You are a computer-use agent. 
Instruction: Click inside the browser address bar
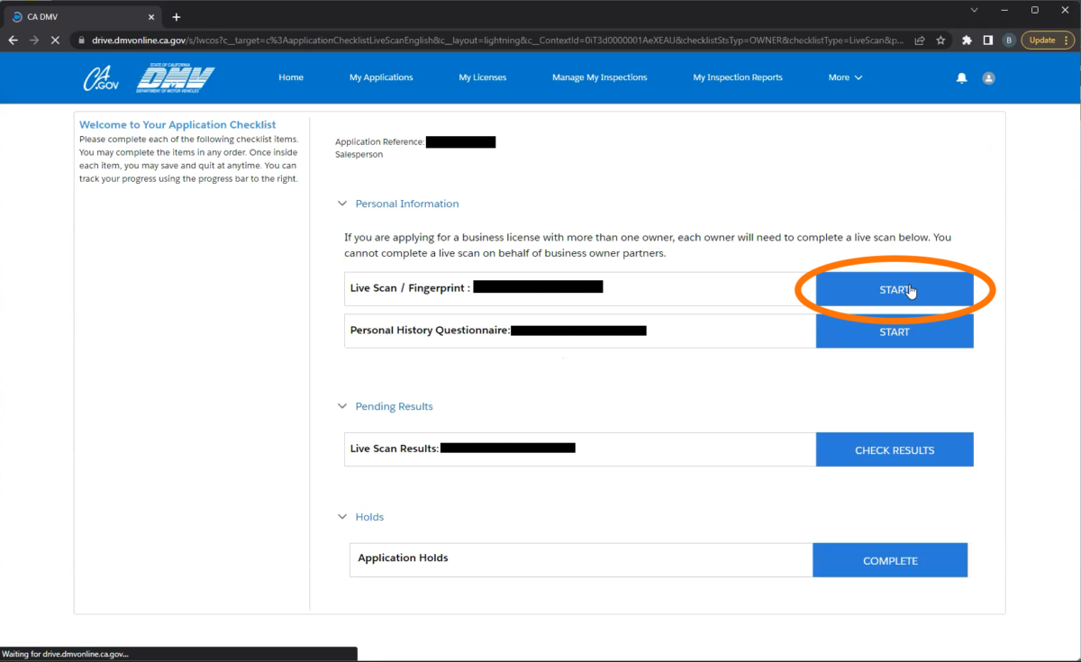pyautogui.click(x=450, y=40)
